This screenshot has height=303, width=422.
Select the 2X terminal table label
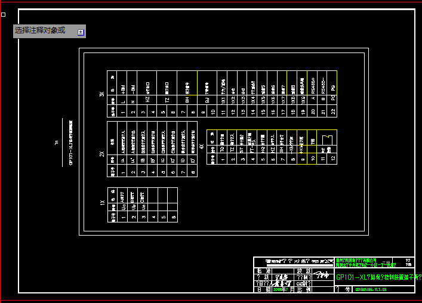pyautogui.click(x=102, y=154)
